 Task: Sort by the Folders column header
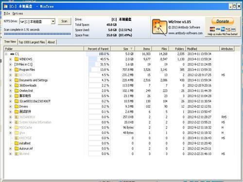(x=177, y=49)
